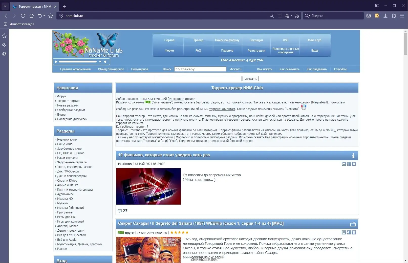Expand the undo arrow history dropdown
The image size is (408, 263).
pos(44,16)
